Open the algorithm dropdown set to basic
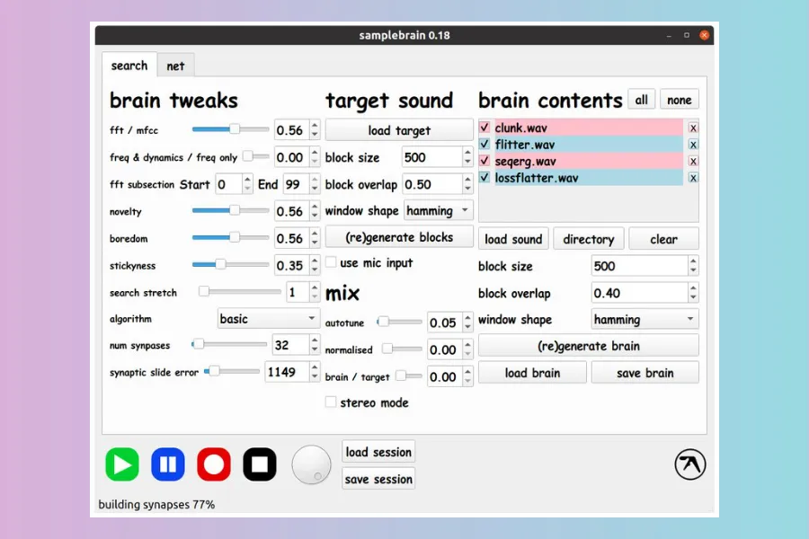Image resolution: width=809 pixels, height=539 pixels. click(x=269, y=319)
